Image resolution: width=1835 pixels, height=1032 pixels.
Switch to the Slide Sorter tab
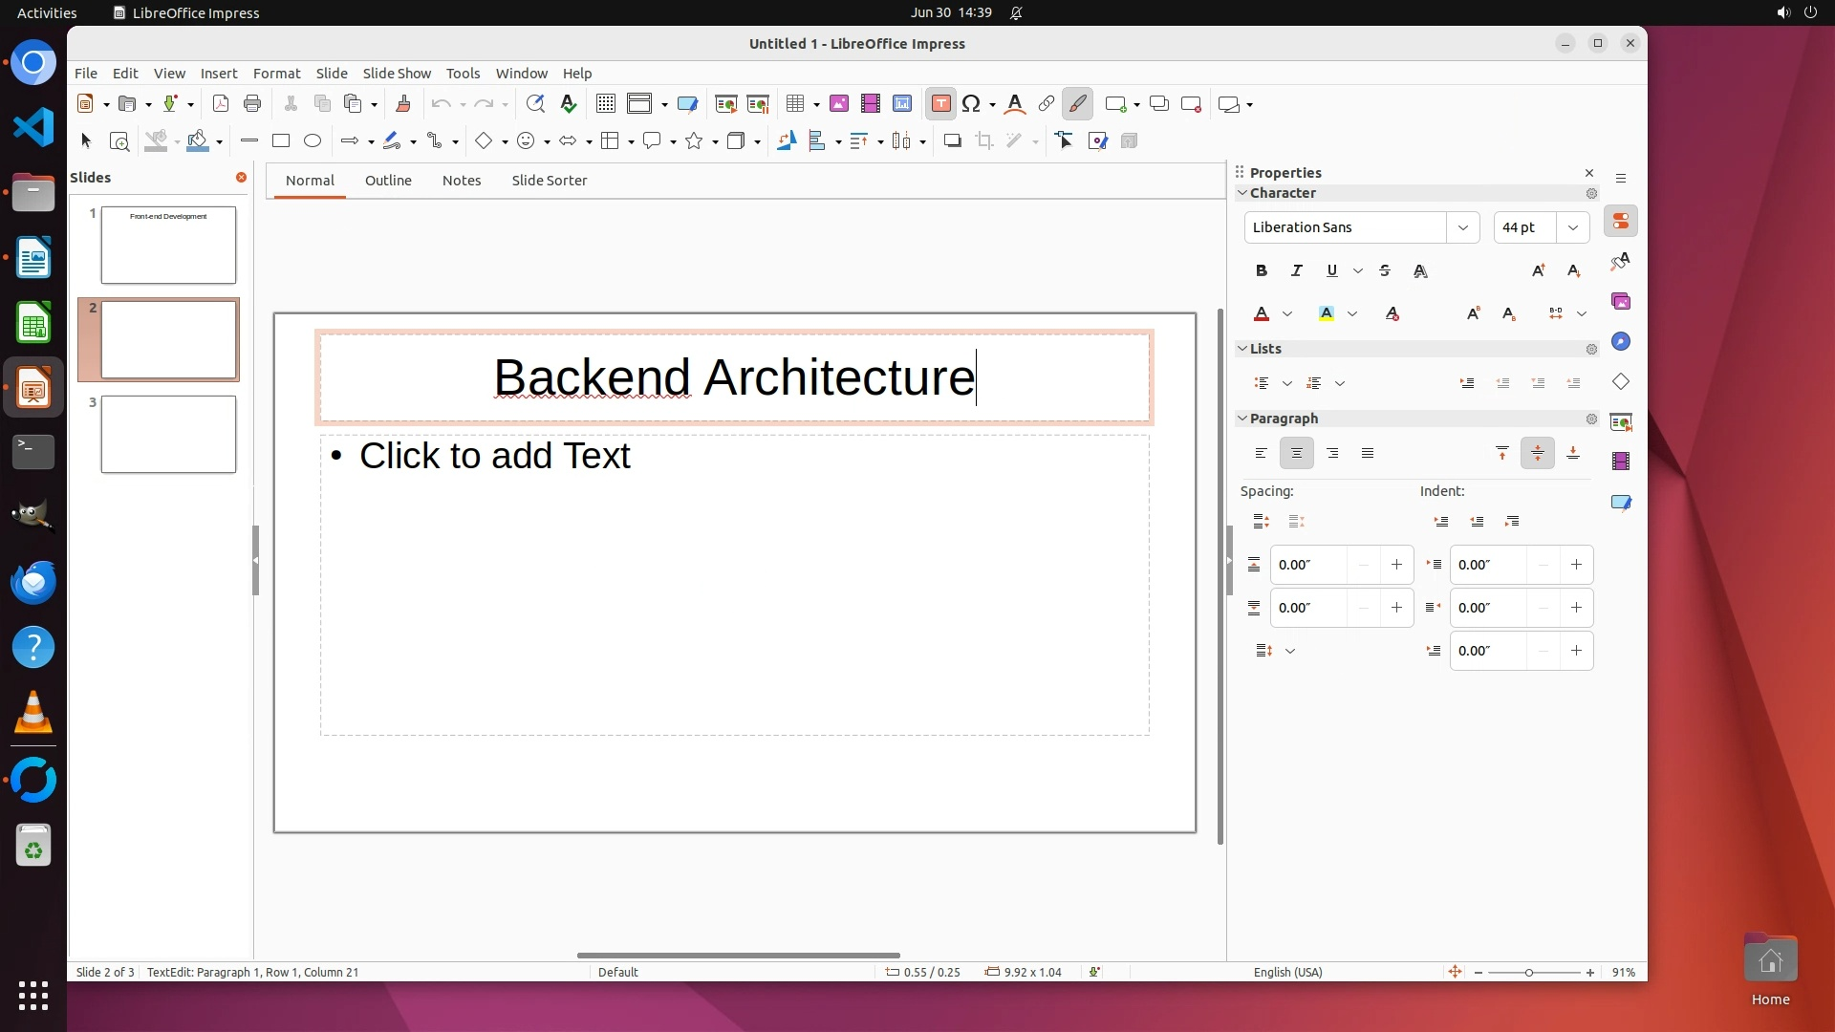click(549, 181)
